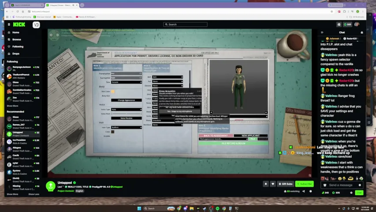
Task: Open the RampageJackson followed channel
Action: point(23,68)
